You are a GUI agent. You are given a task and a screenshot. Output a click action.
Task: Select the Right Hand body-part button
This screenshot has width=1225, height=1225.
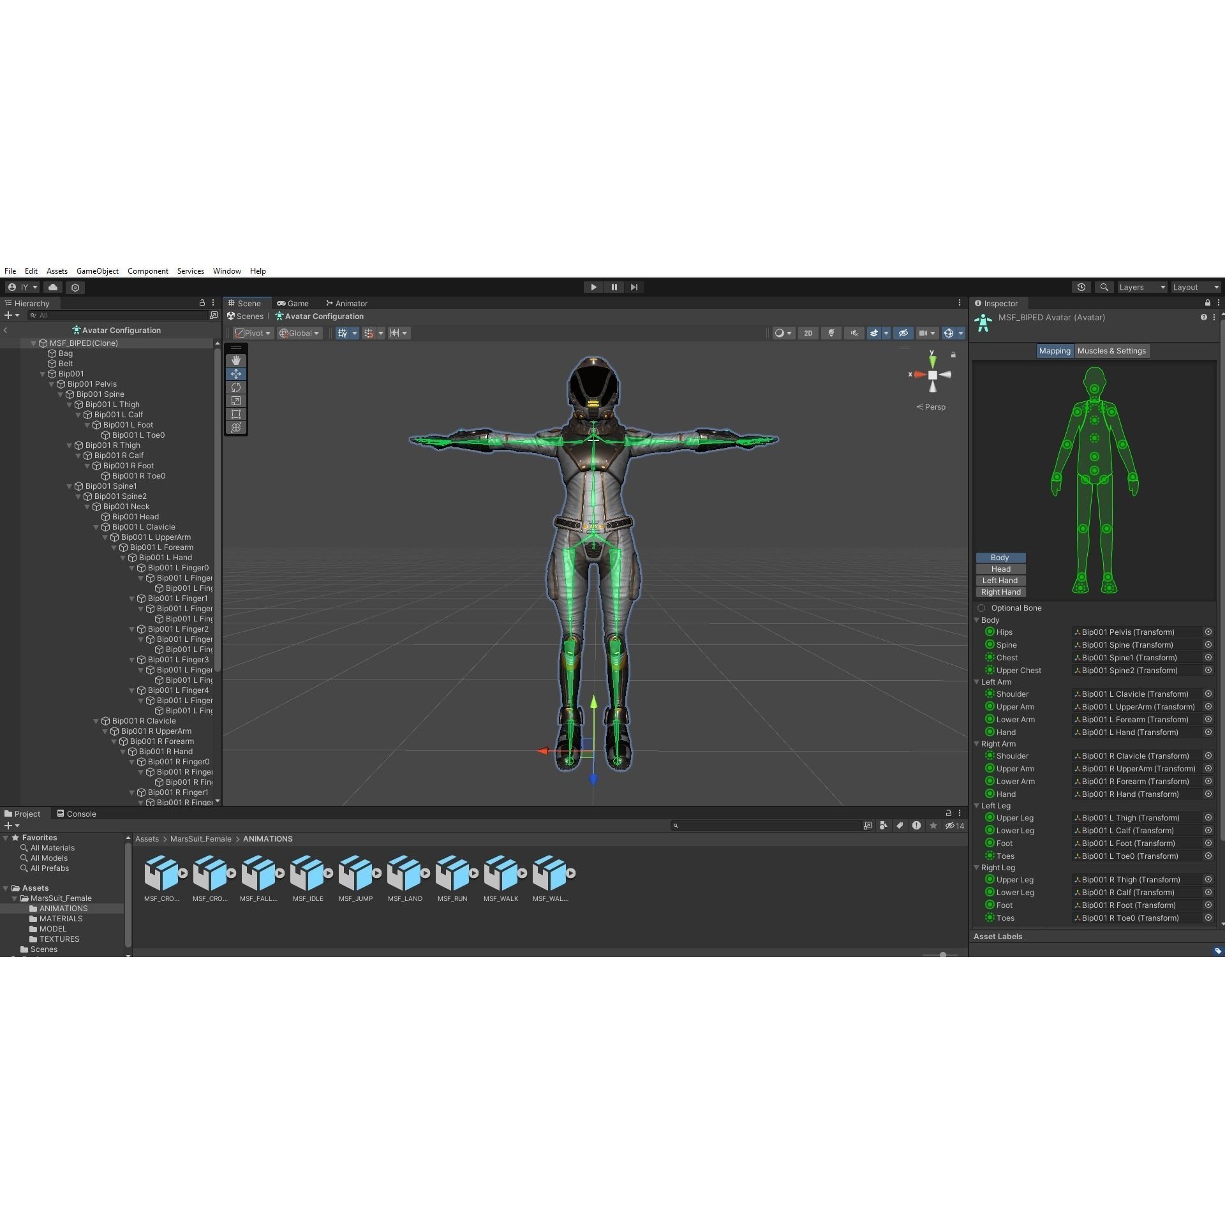pyautogui.click(x=1000, y=592)
